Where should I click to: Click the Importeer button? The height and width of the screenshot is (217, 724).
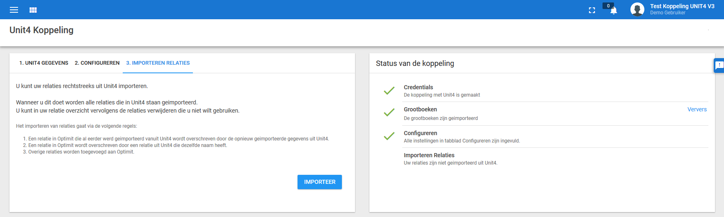pos(320,182)
